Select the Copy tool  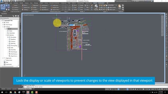pos(74,8)
